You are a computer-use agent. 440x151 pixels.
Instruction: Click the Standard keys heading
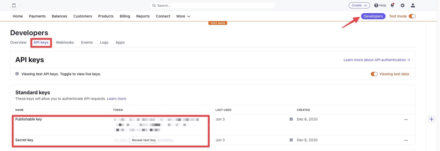[x=33, y=92]
